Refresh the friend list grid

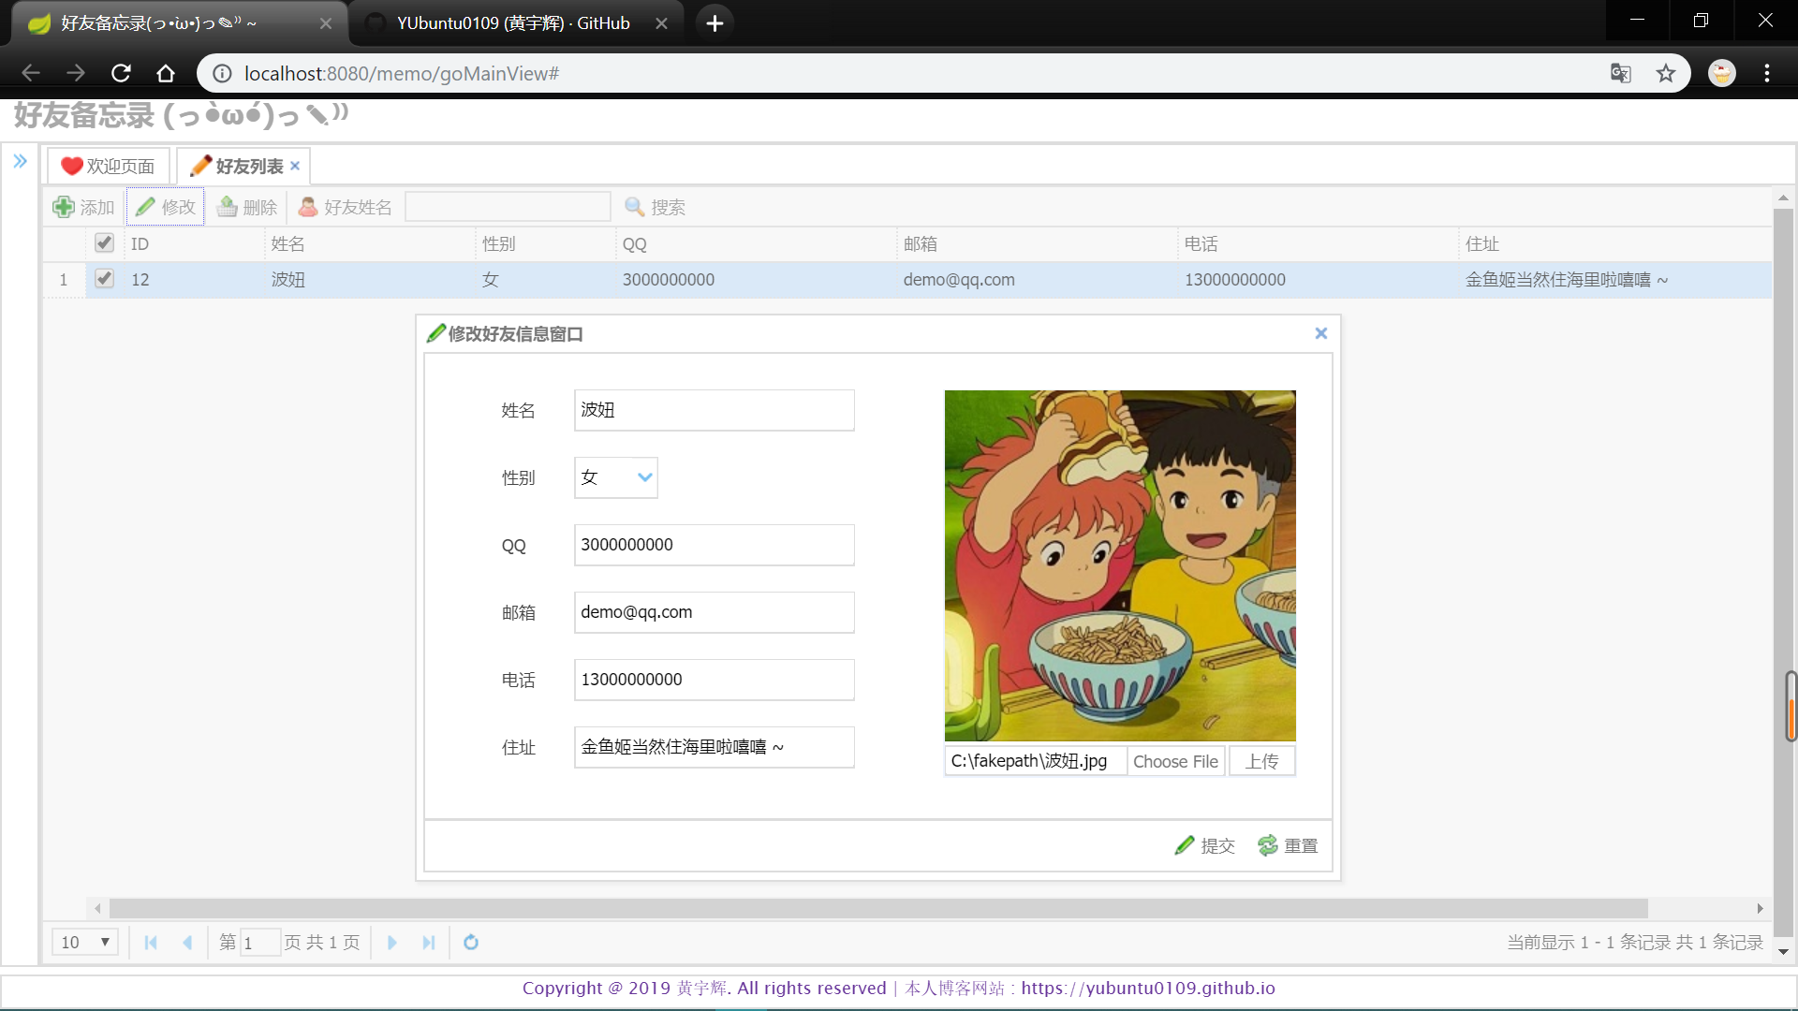click(x=471, y=943)
